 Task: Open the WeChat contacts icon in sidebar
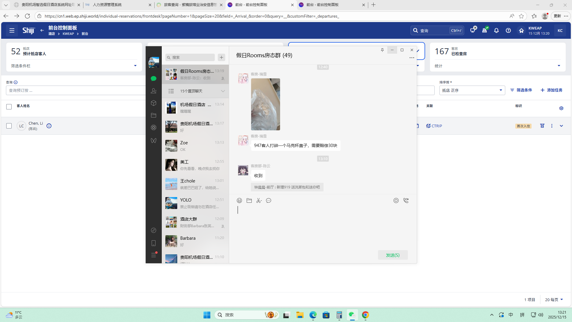point(153,91)
